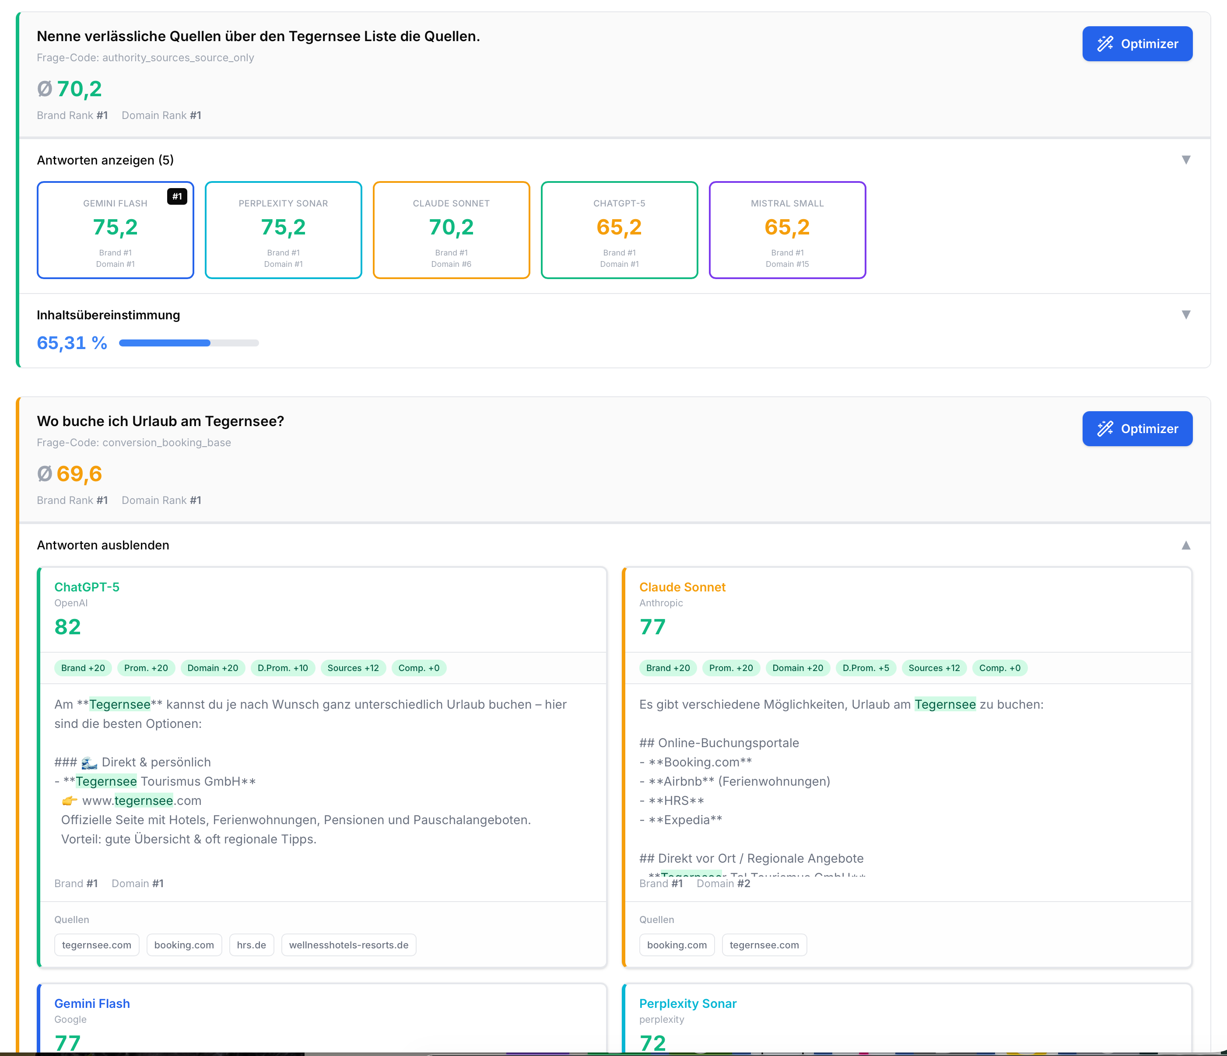Click the booking.com source chip under Claude Sonnet
The image size is (1227, 1056).
pos(676,945)
